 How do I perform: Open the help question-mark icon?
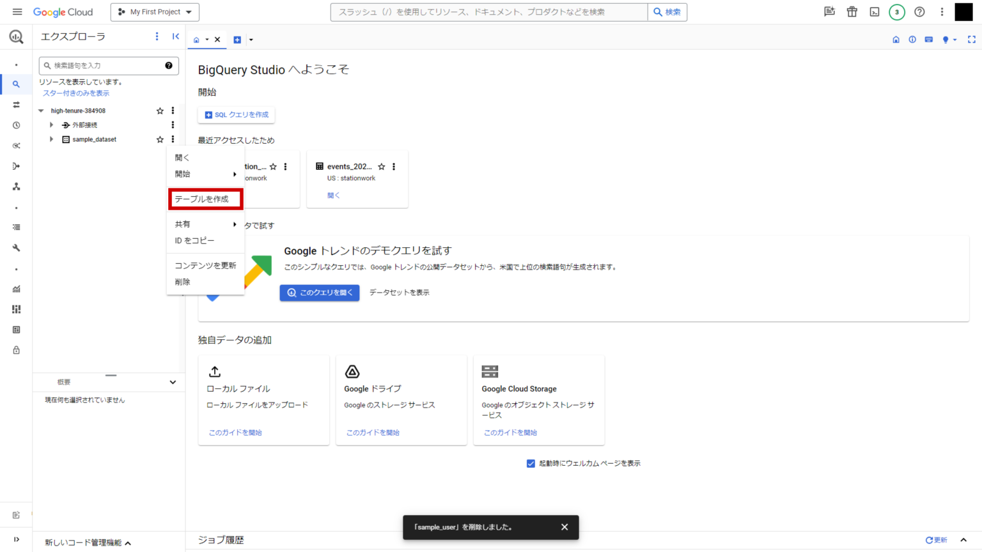coord(919,11)
